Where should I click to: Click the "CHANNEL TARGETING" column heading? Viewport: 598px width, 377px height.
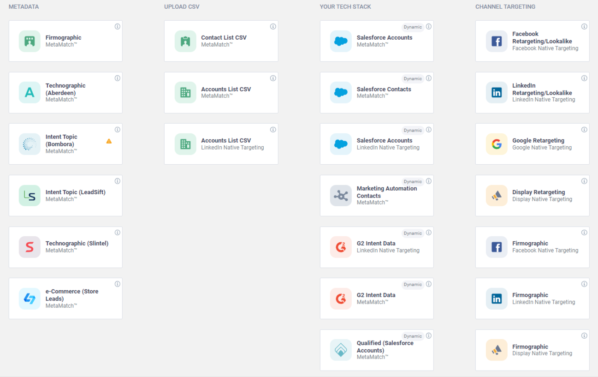click(505, 7)
